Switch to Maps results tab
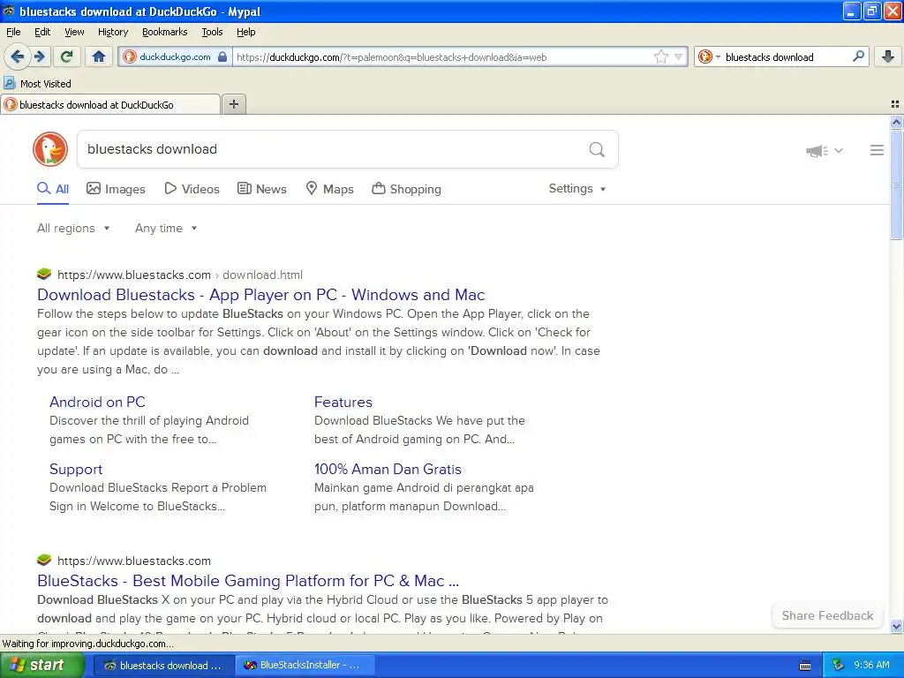 [x=329, y=189]
